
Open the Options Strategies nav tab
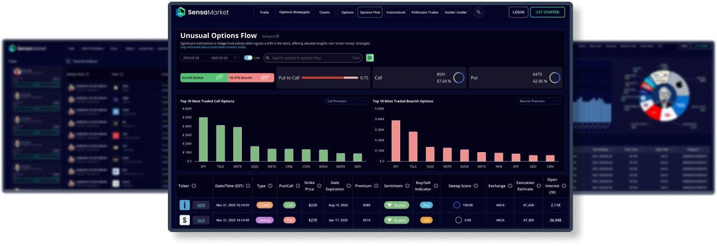(294, 12)
